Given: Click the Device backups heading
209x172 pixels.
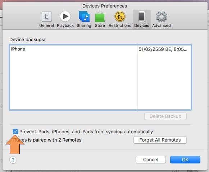Looking at the screenshot, I should pyautogui.click(x=27, y=39).
